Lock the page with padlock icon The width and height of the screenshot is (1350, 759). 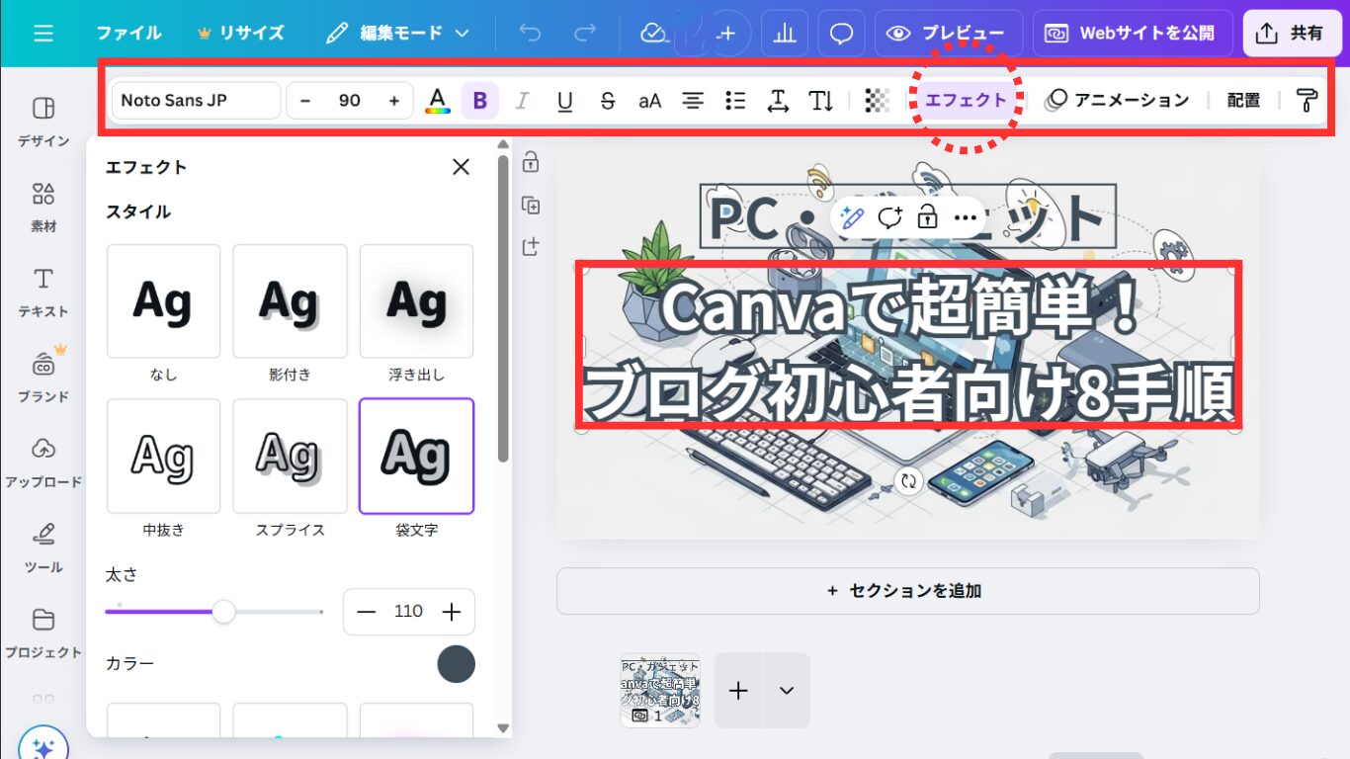pyautogui.click(x=531, y=161)
